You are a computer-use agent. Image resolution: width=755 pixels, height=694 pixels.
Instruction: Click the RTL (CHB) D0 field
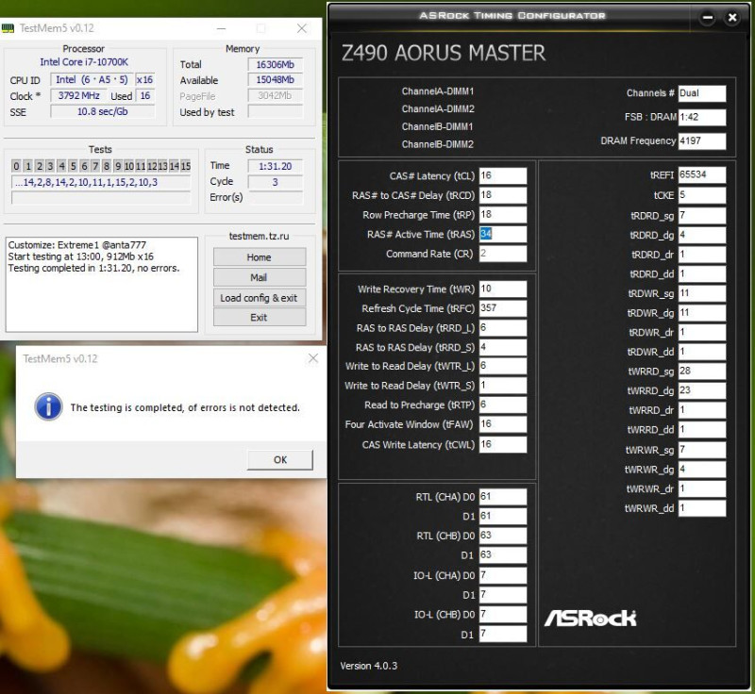tap(503, 536)
